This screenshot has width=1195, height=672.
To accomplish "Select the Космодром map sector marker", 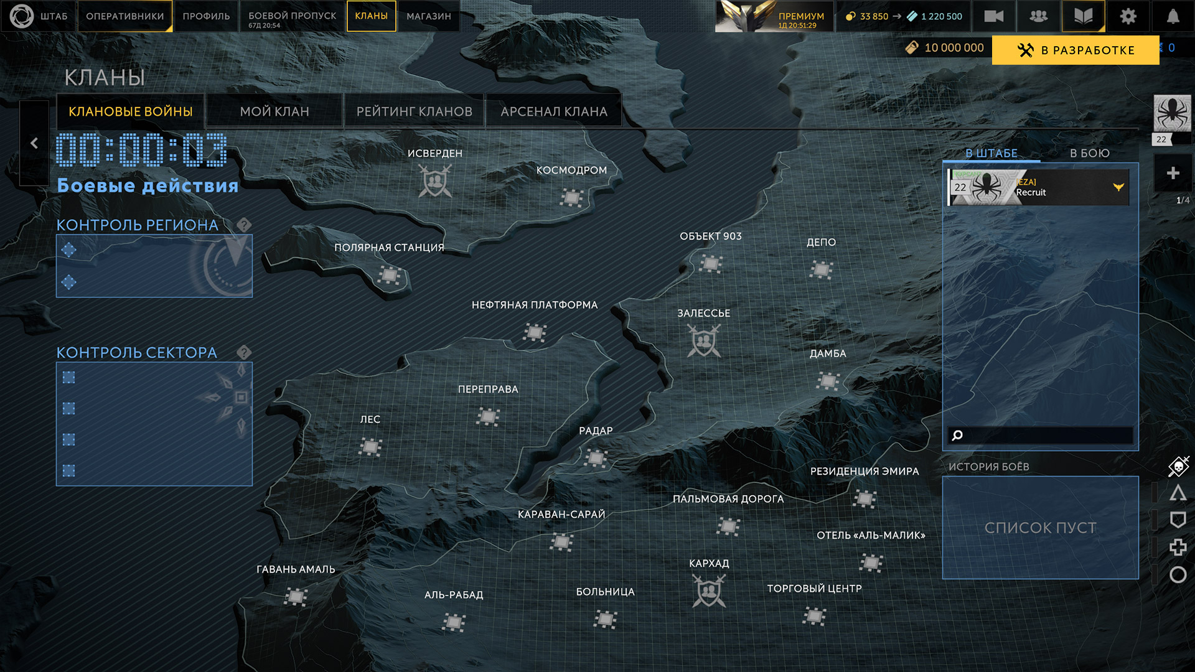I will (571, 198).
